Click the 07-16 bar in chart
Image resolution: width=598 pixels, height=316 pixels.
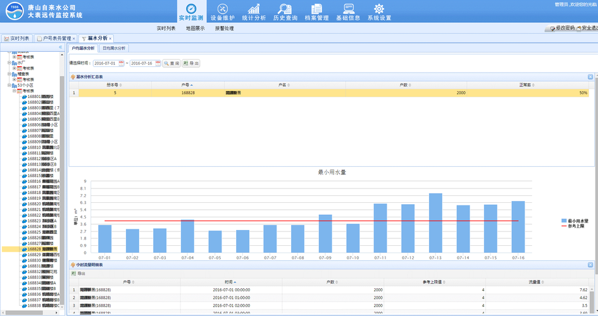tap(518, 227)
